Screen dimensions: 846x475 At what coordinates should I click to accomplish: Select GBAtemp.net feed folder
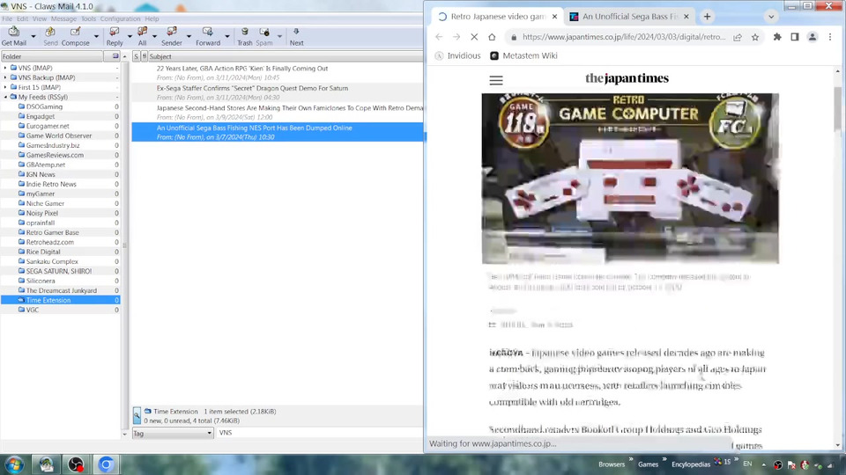click(45, 164)
